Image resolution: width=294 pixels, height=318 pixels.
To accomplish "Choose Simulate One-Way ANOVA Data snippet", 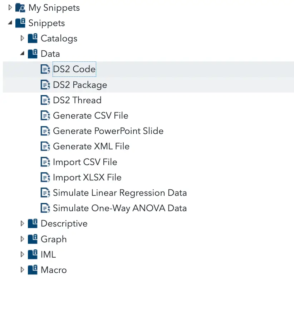I will pyautogui.click(x=120, y=208).
